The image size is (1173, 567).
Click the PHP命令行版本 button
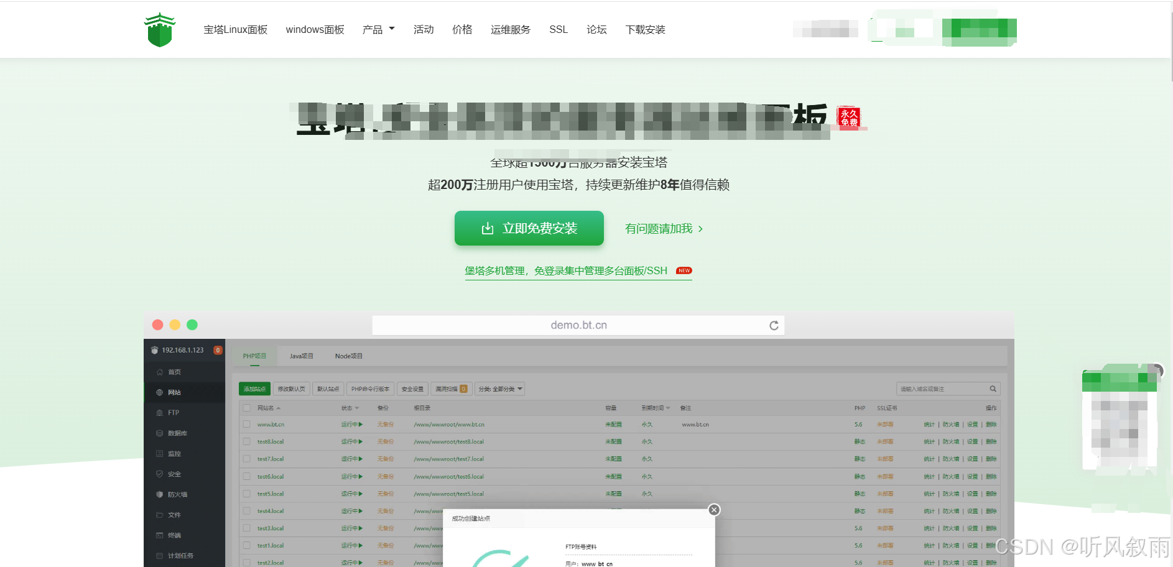[x=370, y=389]
